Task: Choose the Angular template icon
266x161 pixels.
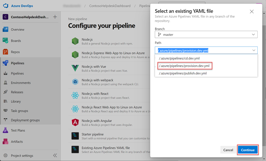Action: (x=75, y=122)
